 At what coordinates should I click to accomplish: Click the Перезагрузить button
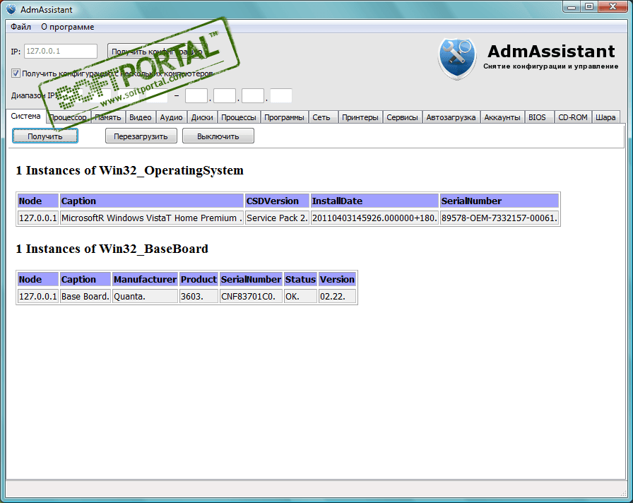coord(141,136)
